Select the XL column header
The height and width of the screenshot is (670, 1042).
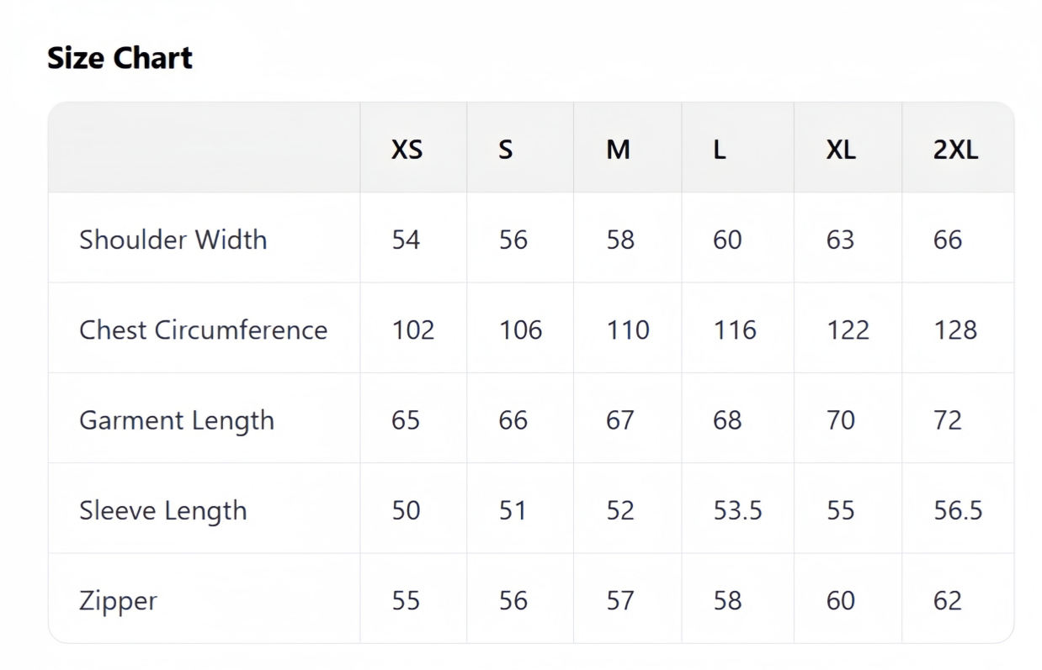[841, 150]
